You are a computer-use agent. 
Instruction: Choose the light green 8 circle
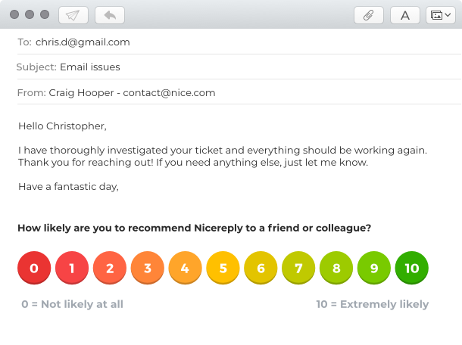[x=336, y=268]
